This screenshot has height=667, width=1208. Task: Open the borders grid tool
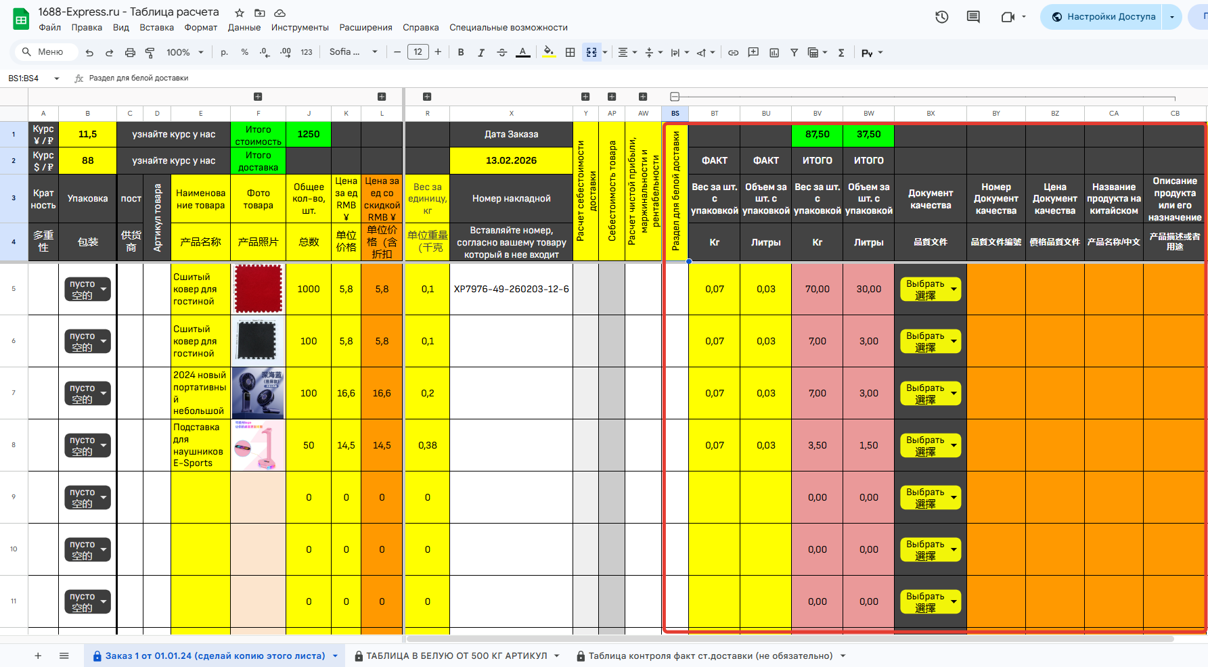[x=571, y=53]
